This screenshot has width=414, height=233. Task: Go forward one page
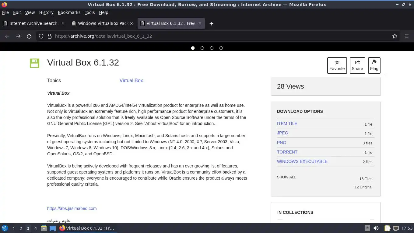click(18, 36)
